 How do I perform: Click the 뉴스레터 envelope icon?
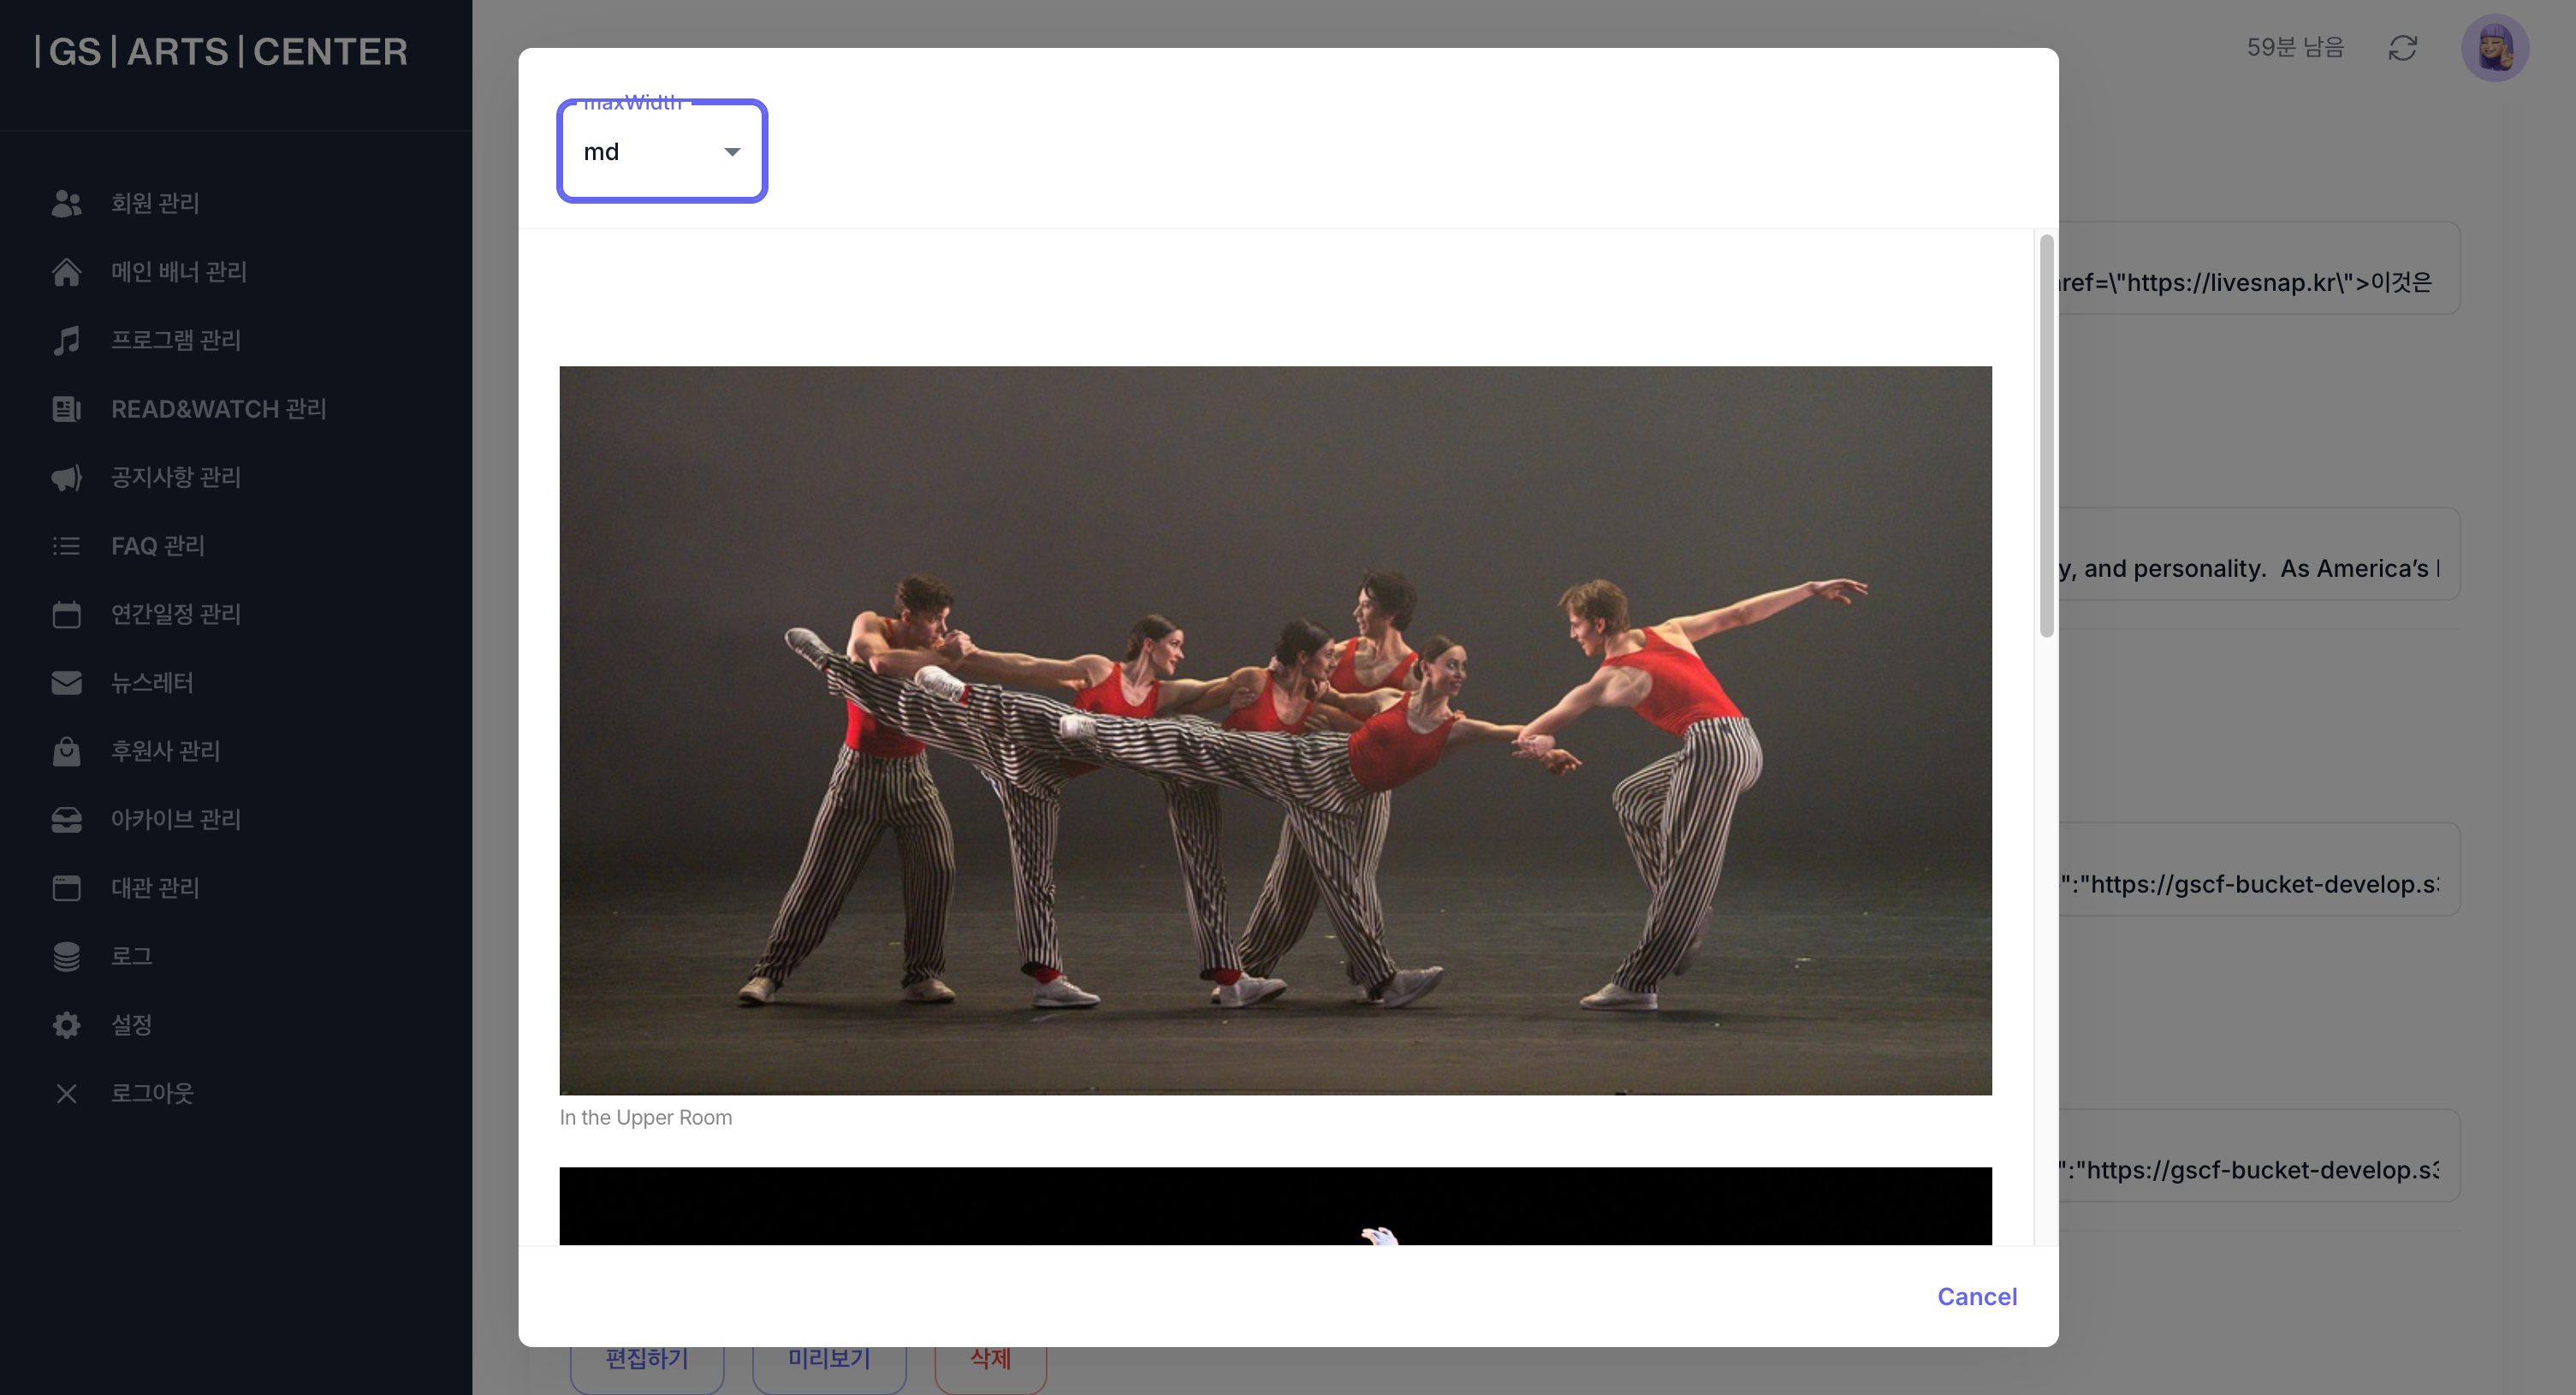[x=66, y=683]
